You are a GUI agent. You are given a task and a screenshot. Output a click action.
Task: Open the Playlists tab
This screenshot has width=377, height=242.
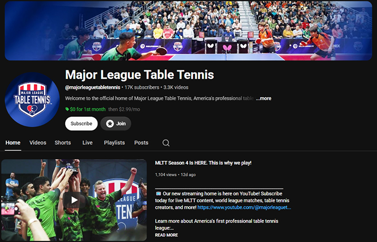[114, 143]
